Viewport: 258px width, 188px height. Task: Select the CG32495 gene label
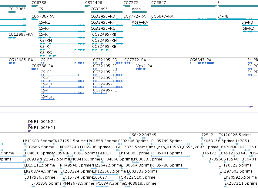tap(99, 9)
